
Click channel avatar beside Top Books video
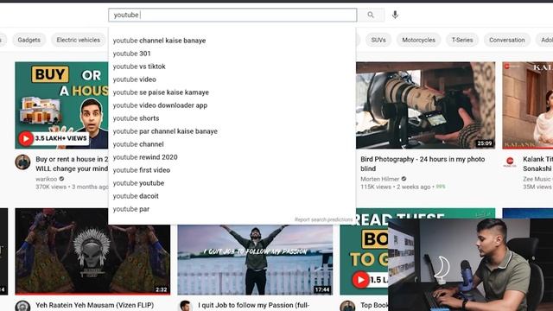(x=347, y=306)
